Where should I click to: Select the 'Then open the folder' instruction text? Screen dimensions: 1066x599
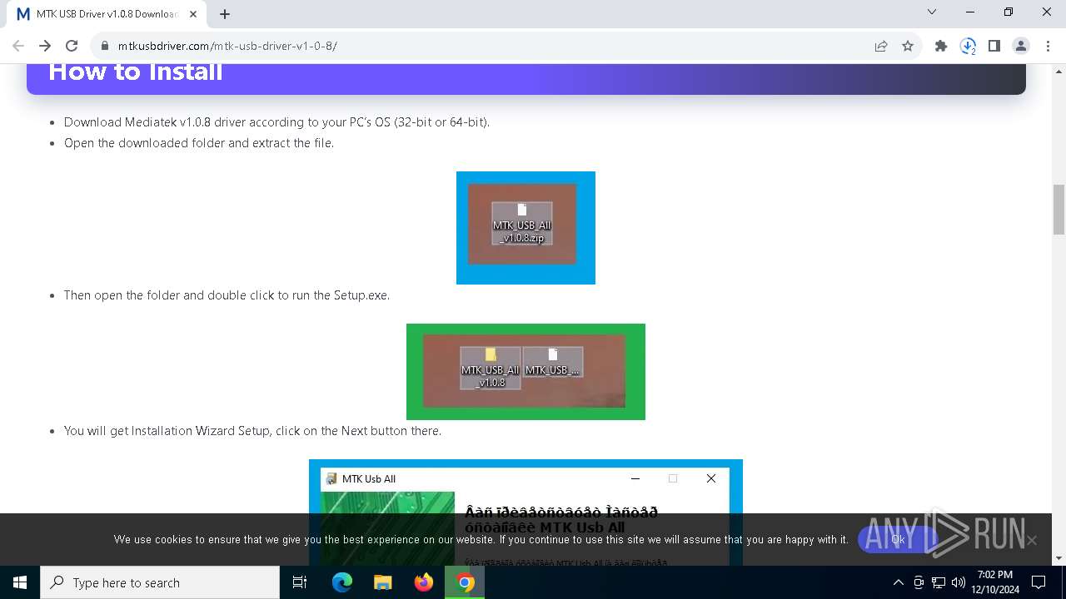pos(227,295)
